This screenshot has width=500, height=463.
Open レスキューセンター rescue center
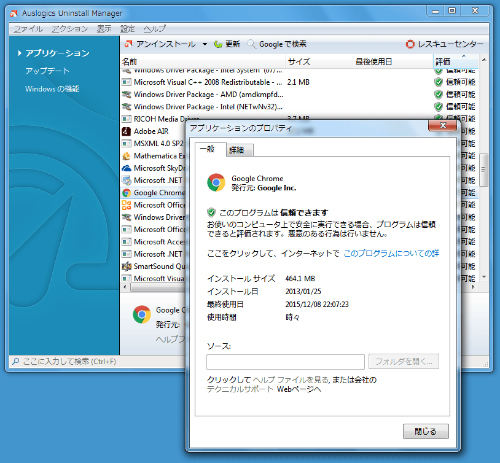(x=445, y=44)
